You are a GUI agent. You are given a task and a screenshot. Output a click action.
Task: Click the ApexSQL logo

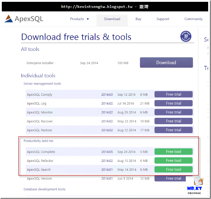click(23, 19)
